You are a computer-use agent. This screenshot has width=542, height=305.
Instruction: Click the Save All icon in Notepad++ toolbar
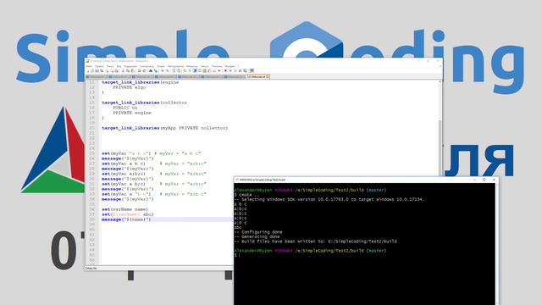click(x=102, y=70)
